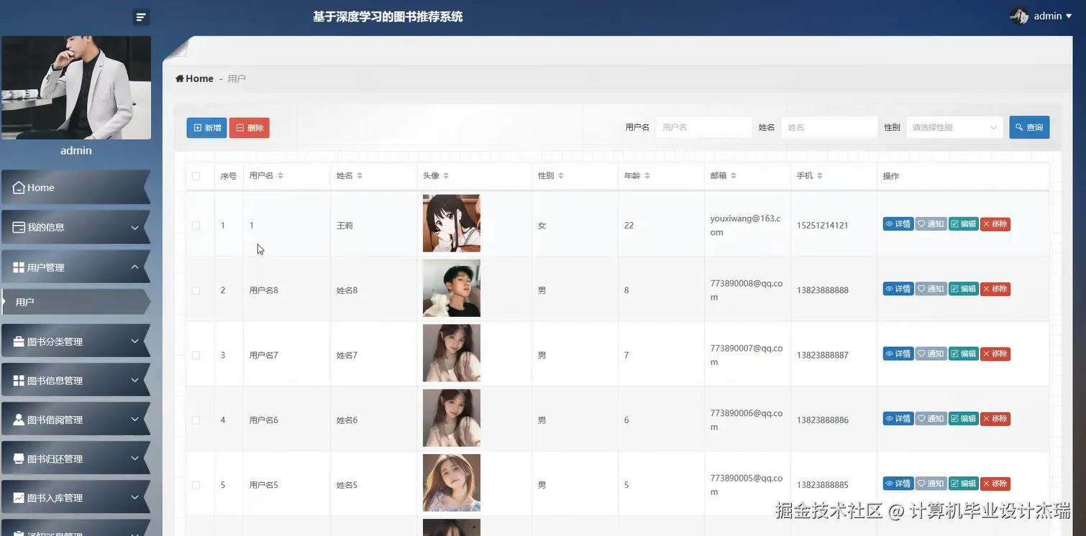This screenshot has width=1086, height=536.
Task: View 详情 for 用户名8
Action: click(898, 289)
